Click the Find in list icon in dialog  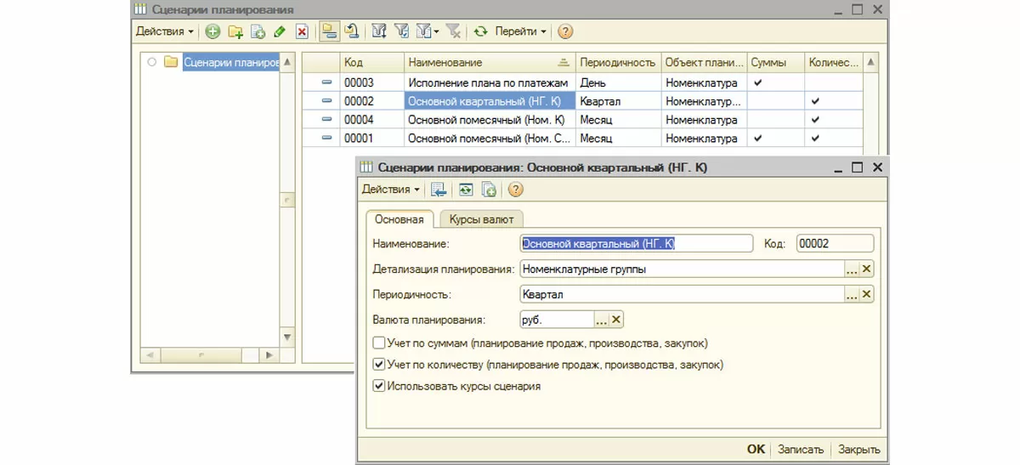pyautogui.click(x=439, y=190)
